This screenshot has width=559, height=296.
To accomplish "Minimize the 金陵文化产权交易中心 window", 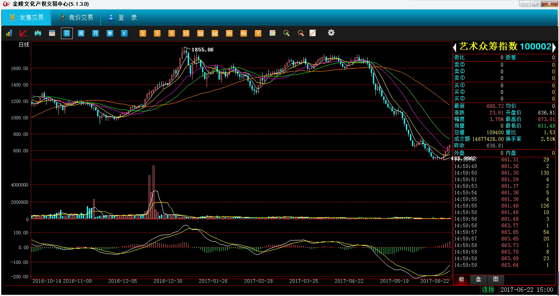I will (524, 4).
